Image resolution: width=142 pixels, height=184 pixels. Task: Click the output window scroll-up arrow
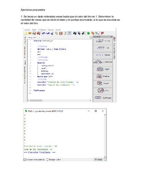click(105, 115)
